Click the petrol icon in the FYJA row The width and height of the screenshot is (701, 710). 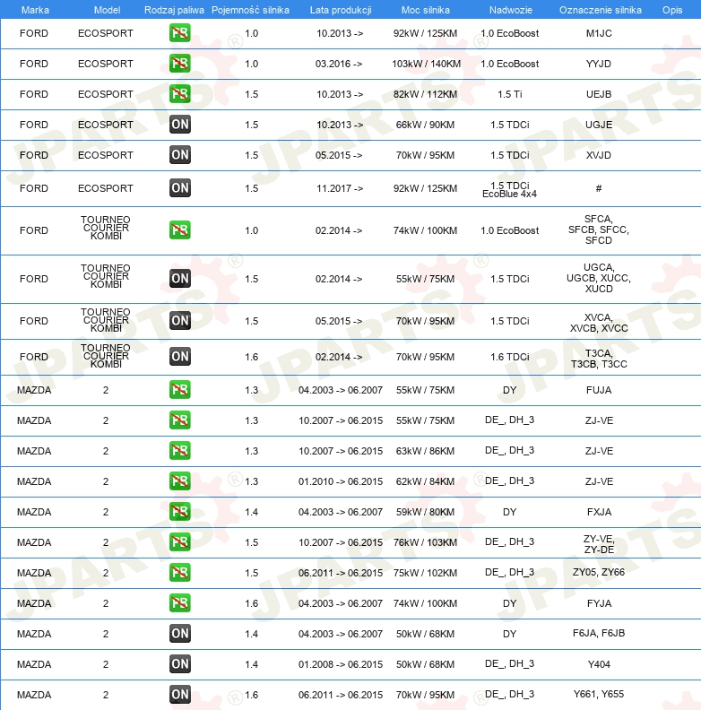click(180, 603)
